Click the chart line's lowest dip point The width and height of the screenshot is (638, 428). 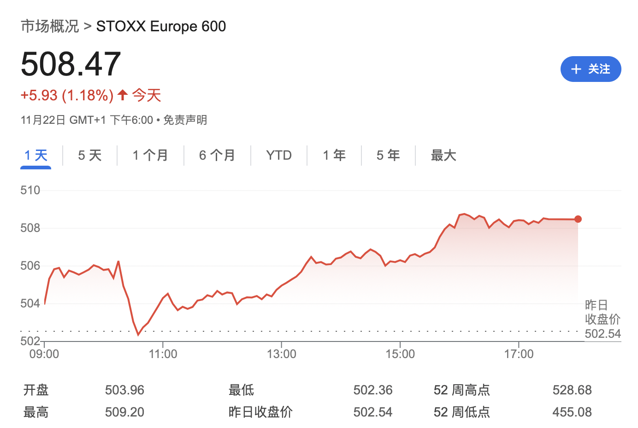[138, 335]
